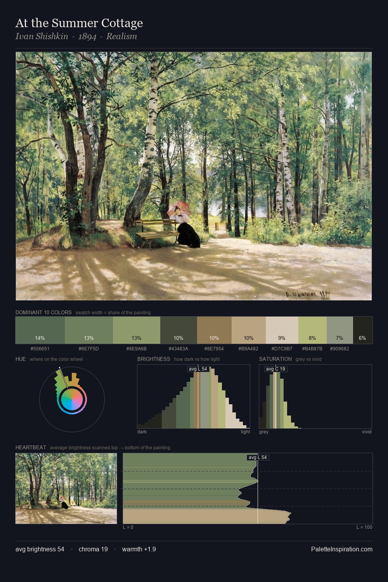The height and width of the screenshot is (582, 388).
Task: Click the 'avg brightness 54' footer stat
Action: 40,549
